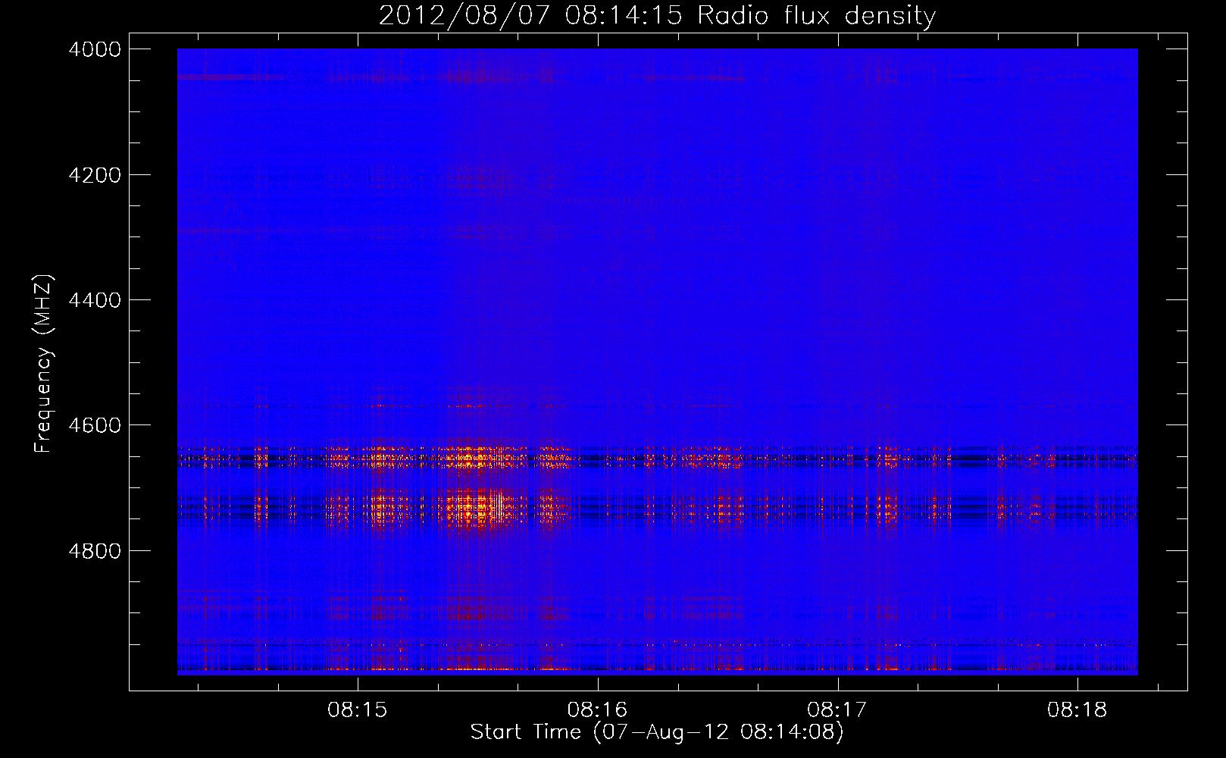
Task: Click the 4800 frequency tick label
Action: coord(95,551)
